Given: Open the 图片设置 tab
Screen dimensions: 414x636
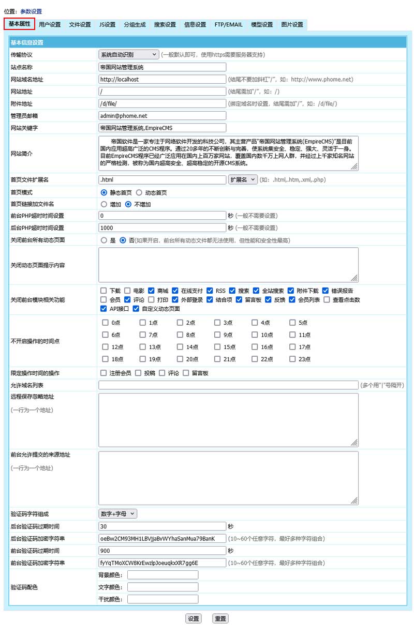Looking at the screenshot, I should (292, 24).
